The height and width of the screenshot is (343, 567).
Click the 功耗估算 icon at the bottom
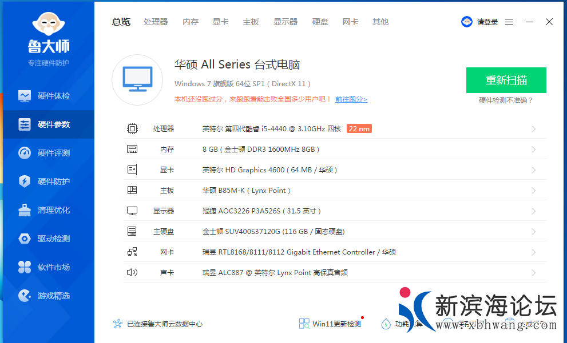click(386, 324)
